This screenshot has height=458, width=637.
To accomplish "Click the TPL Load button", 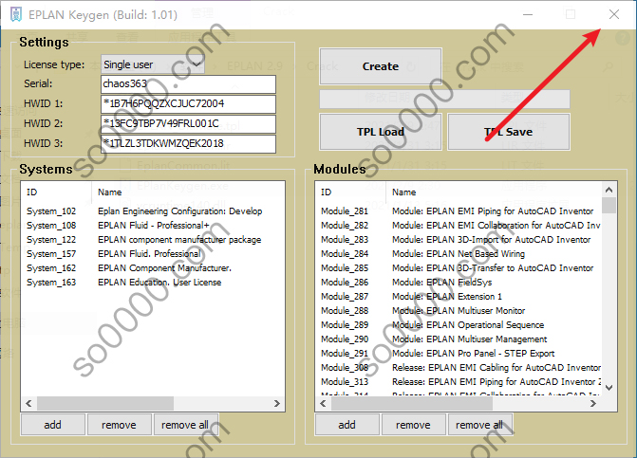I will click(x=381, y=132).
